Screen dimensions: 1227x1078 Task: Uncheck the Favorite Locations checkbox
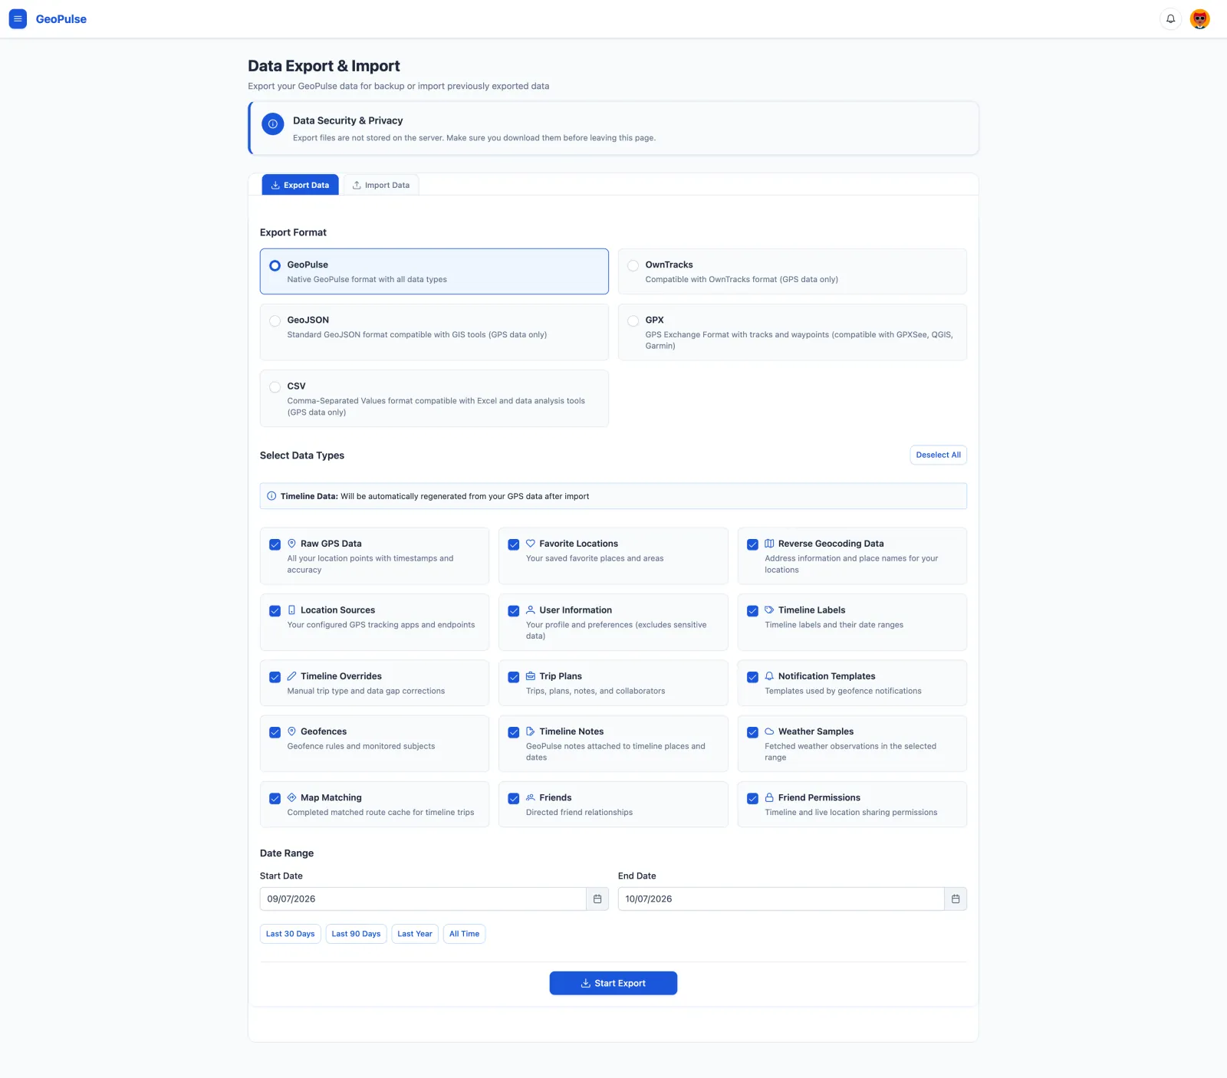coord(514,544)
